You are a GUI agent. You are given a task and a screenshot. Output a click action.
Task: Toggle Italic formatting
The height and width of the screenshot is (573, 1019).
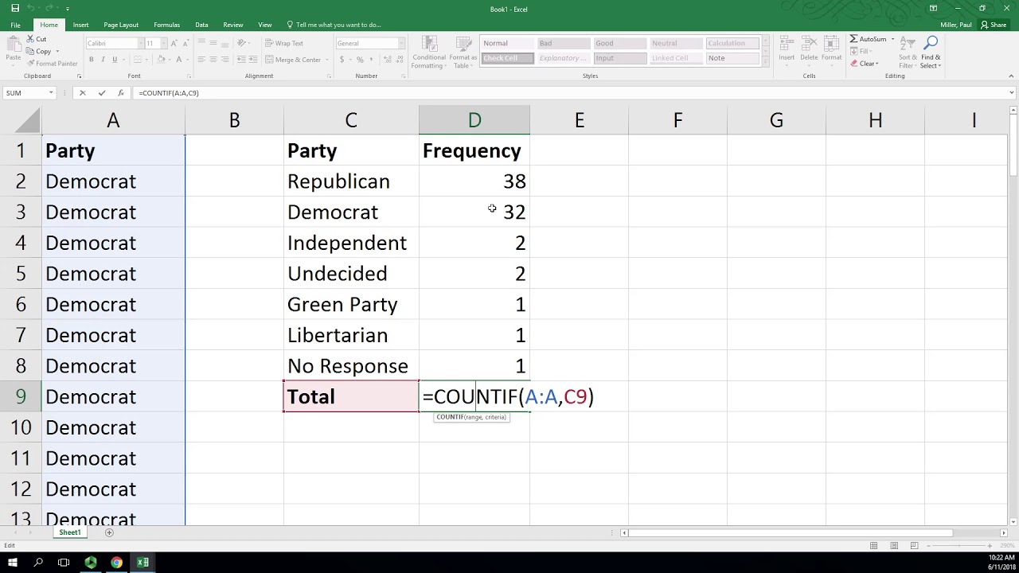pyautogui.click(x=103, y=60)
